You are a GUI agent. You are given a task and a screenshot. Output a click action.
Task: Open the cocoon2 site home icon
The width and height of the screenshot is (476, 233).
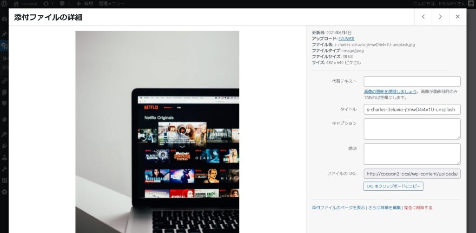(16, 4)
